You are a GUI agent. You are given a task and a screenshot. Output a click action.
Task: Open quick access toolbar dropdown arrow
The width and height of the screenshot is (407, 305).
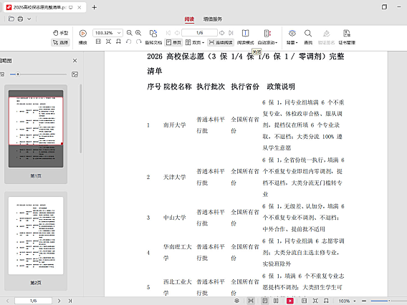coord(29,19)
